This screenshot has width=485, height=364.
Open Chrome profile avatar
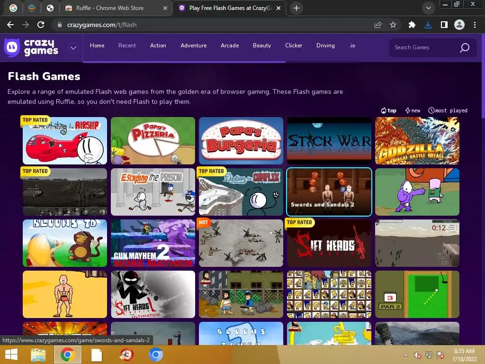tap(459, 25)
